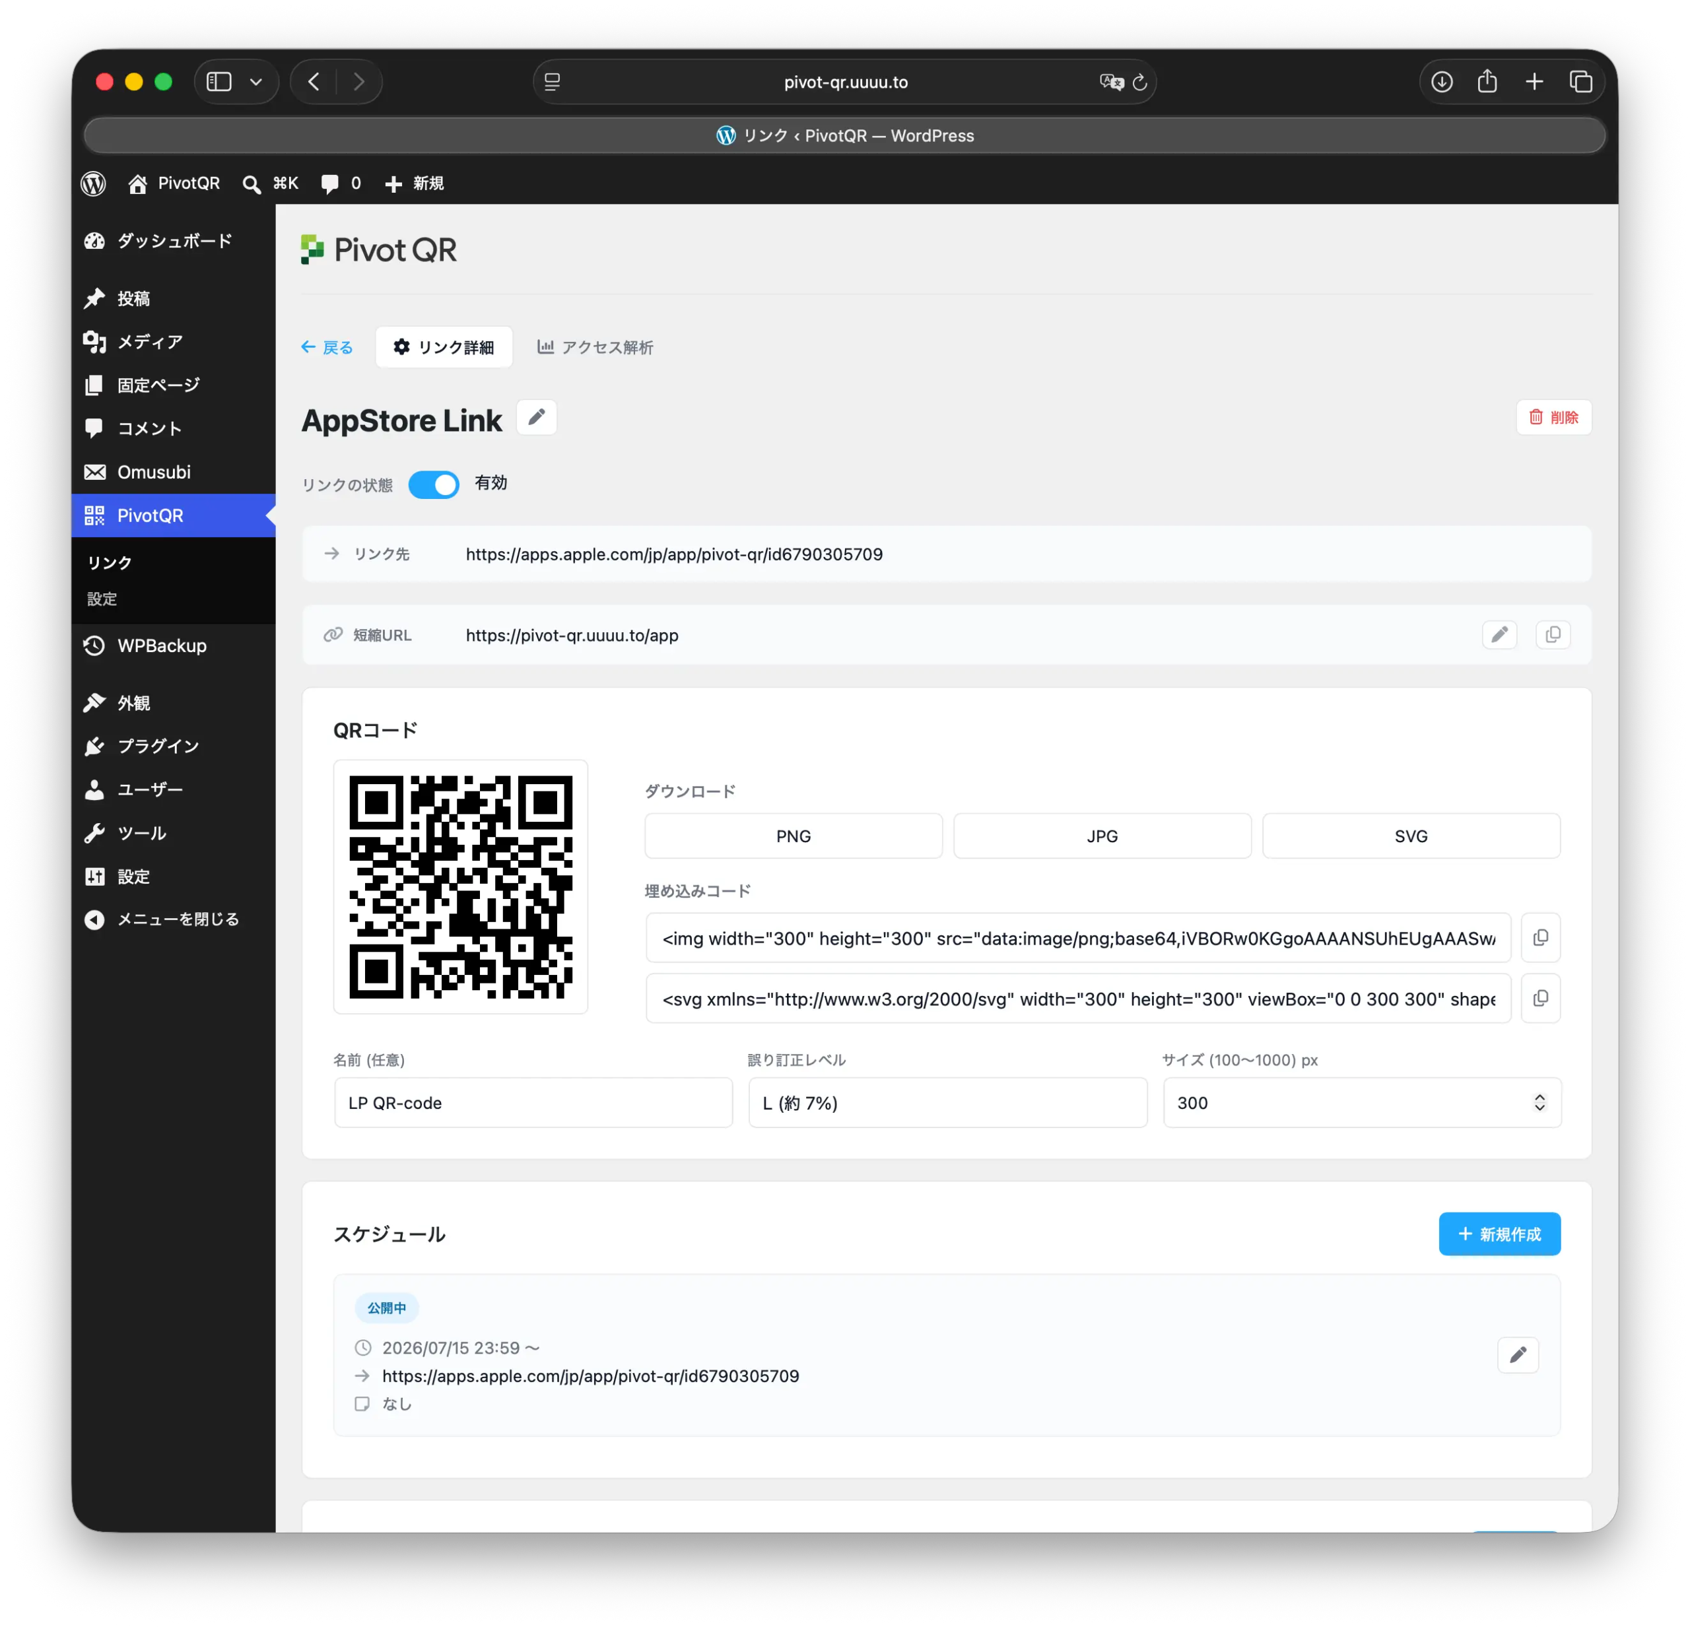The width and height of the screenshot is (1690, 1627).
Task: Open 投稿 menu in sidebar
Action: [x=174, y=298]
